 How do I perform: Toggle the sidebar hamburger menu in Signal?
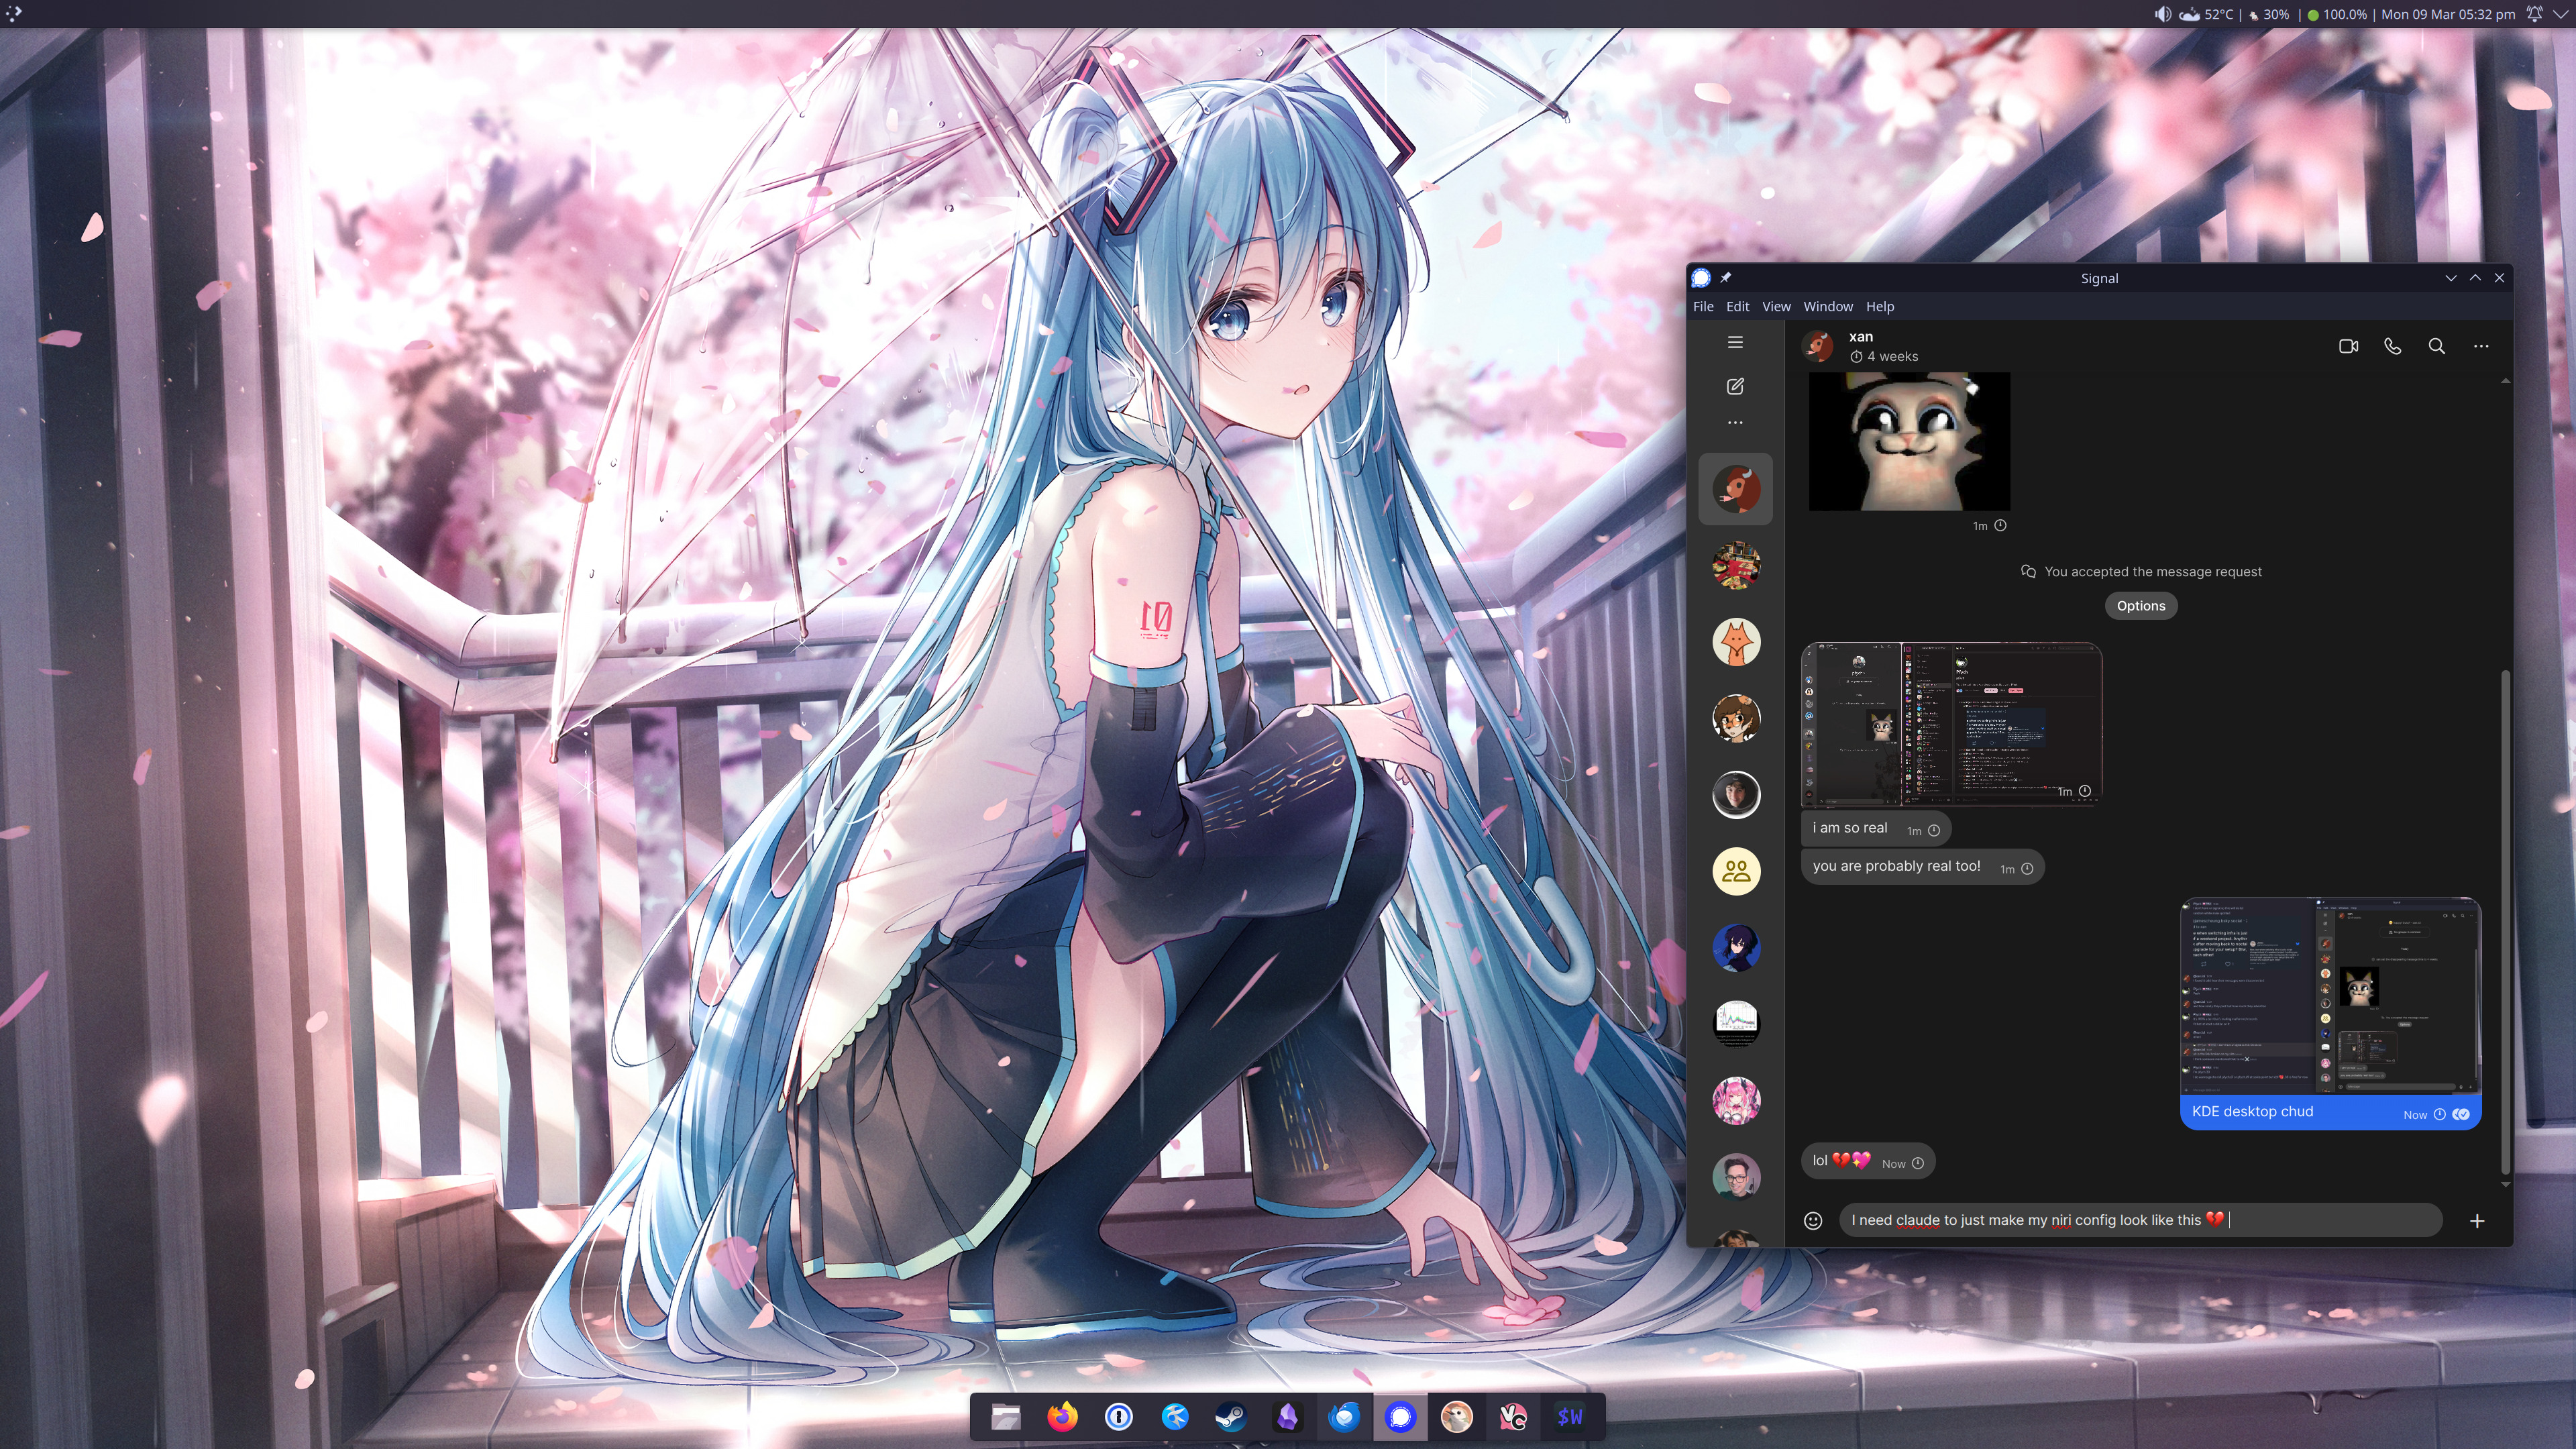tap(1735, 342)
